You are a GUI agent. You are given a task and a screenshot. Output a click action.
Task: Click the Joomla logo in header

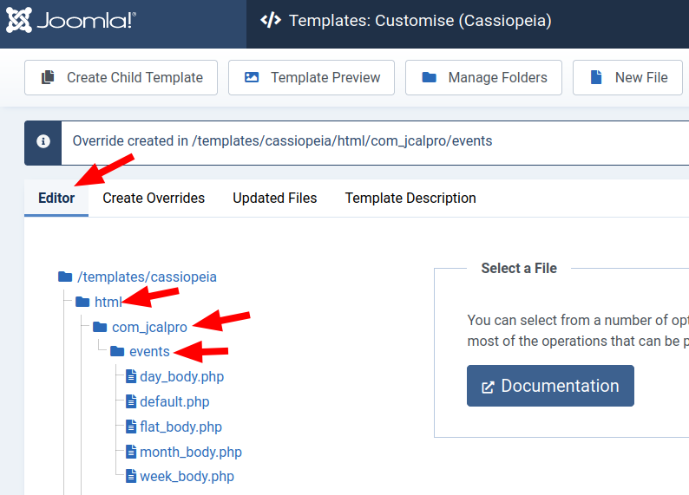[71, 20]
